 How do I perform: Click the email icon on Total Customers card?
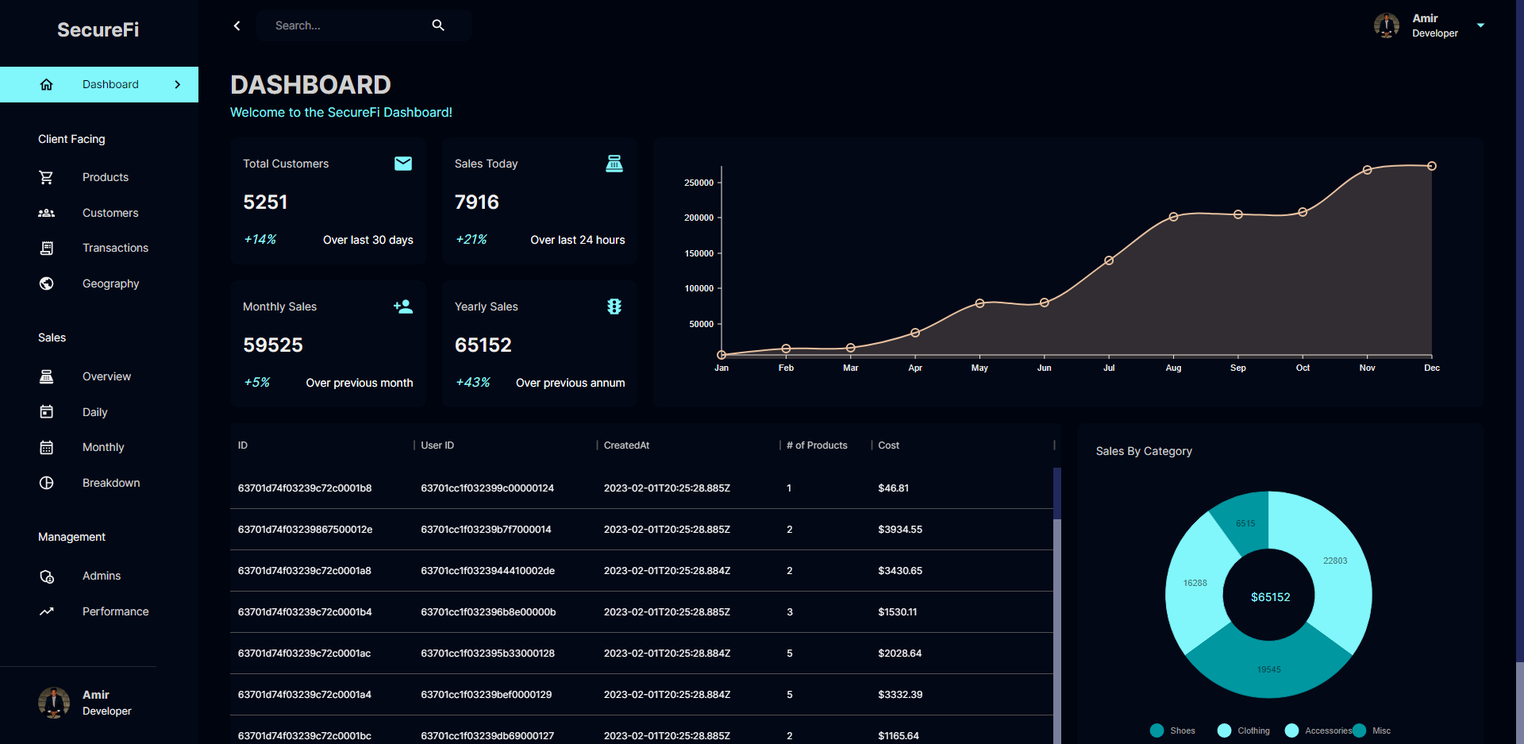coord(403,164)
